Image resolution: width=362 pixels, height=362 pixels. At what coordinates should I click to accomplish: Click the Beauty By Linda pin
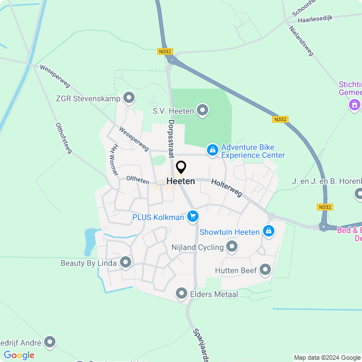pos(126,262)
